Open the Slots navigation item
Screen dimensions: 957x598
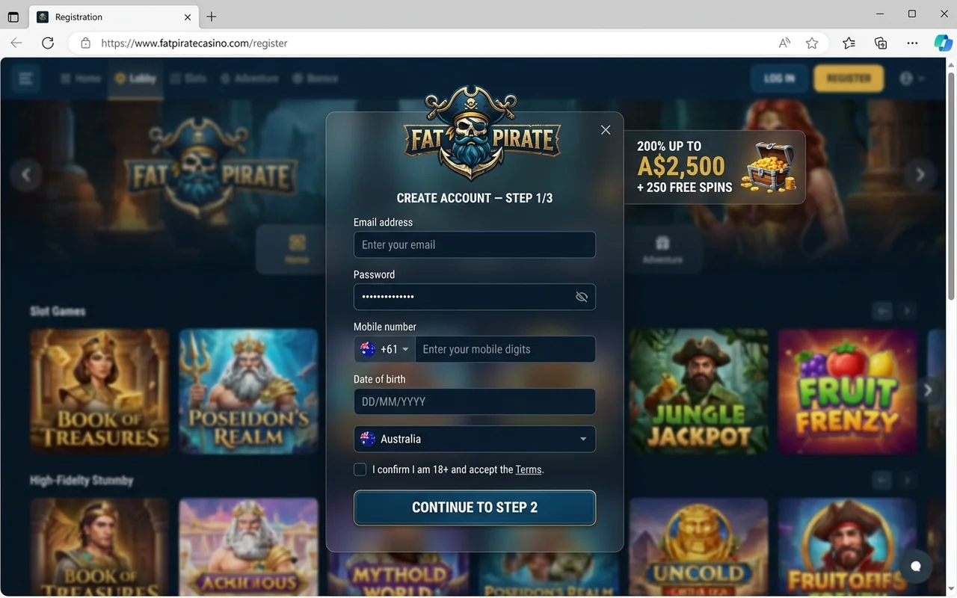pos(188,78)
